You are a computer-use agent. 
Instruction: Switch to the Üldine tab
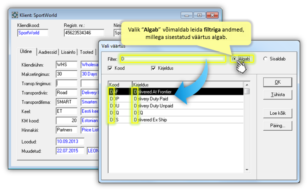pos(26,51)
